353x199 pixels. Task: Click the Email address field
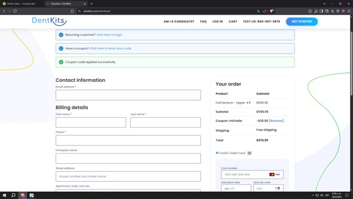click(128, 95)
